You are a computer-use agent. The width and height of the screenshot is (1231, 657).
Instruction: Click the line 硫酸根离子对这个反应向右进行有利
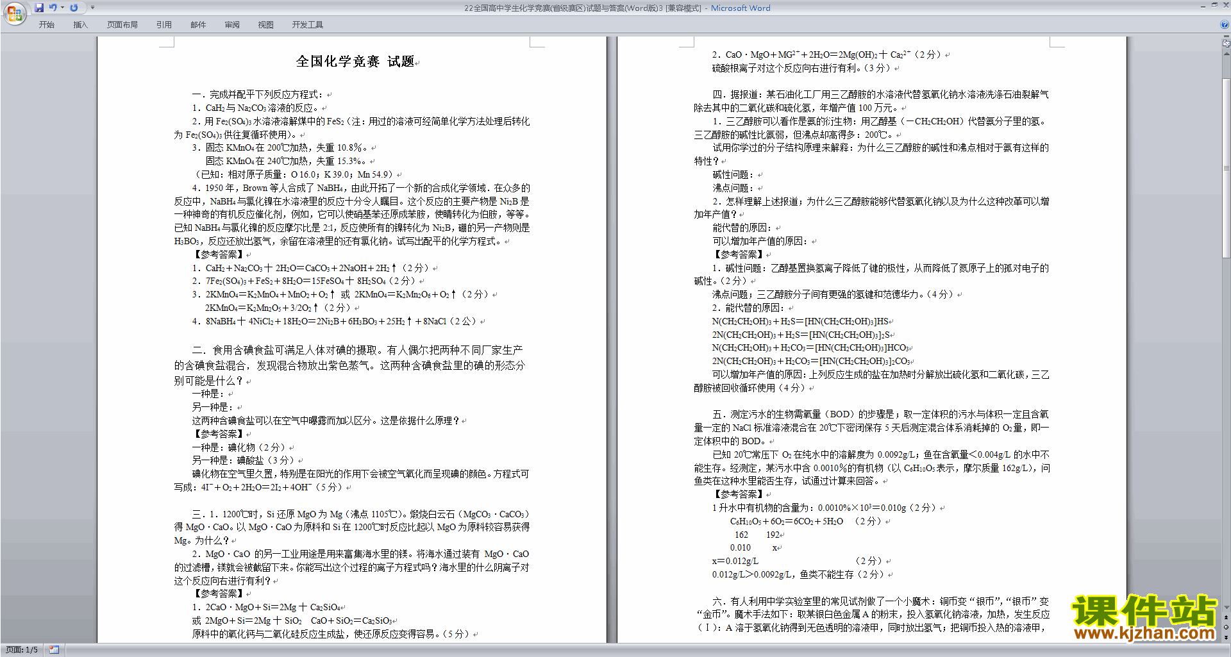(x=801, y=68)
